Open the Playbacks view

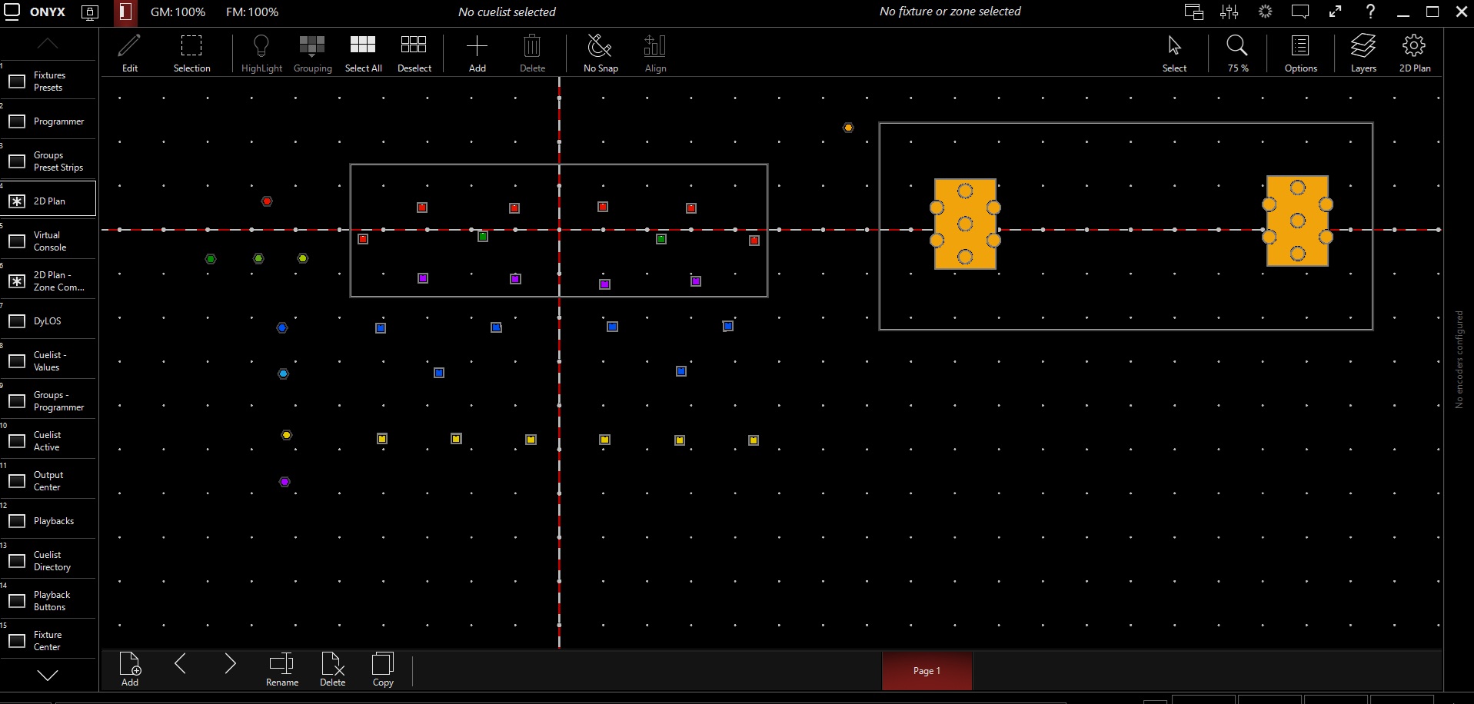click(x=48, y=521)
